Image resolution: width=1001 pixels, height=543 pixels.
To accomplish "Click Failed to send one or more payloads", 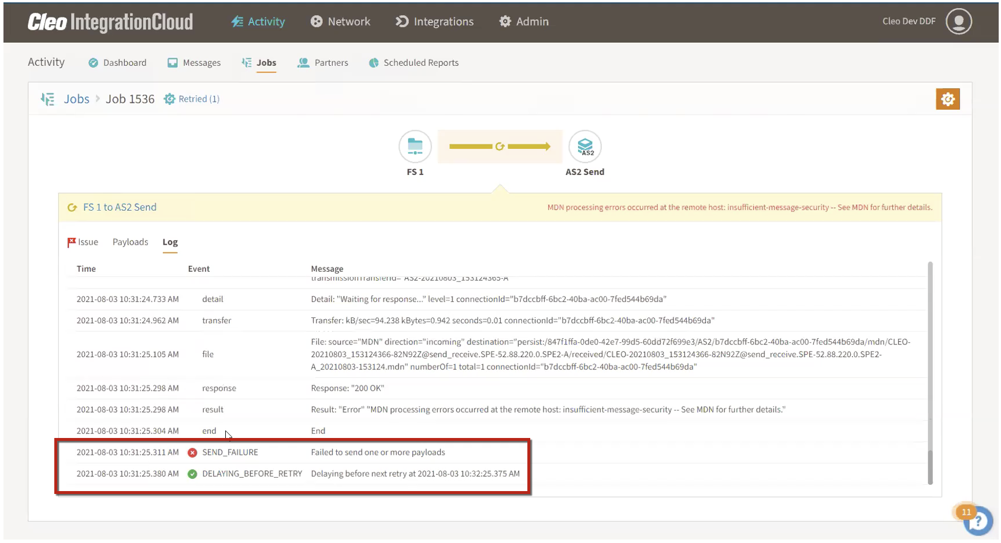I will click(x=378, y=452).
